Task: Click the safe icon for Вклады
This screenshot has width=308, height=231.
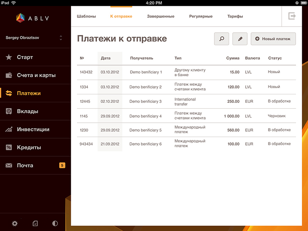Action: click(x=8, y=111)
